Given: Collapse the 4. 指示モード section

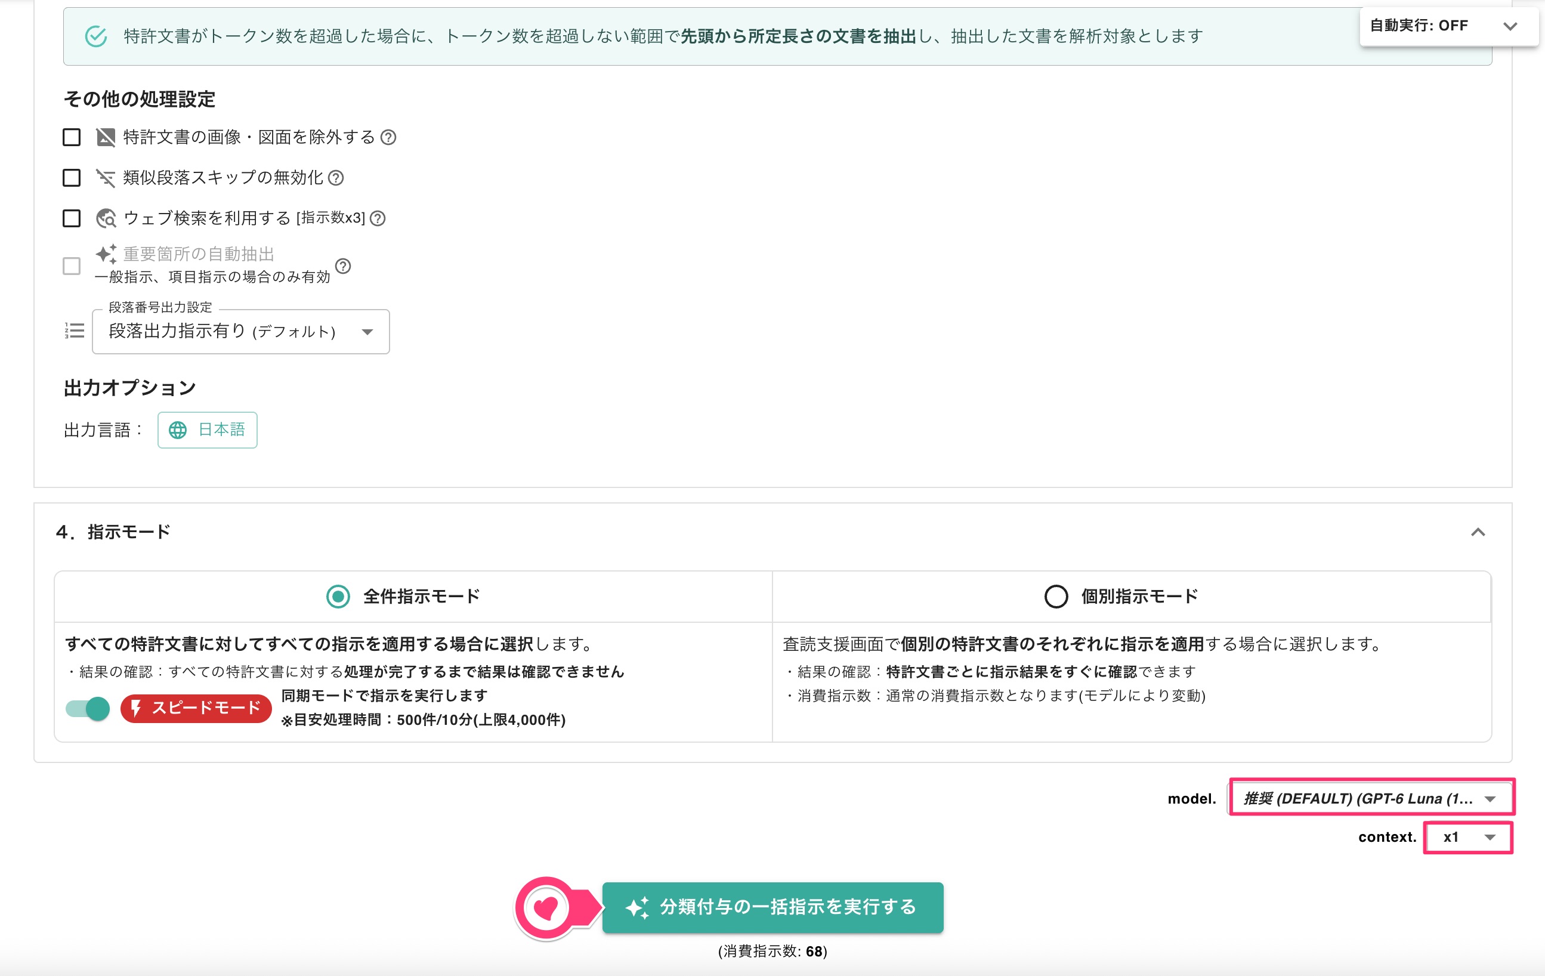Looking at the screenshot, I should click(x=1478, y=532).
